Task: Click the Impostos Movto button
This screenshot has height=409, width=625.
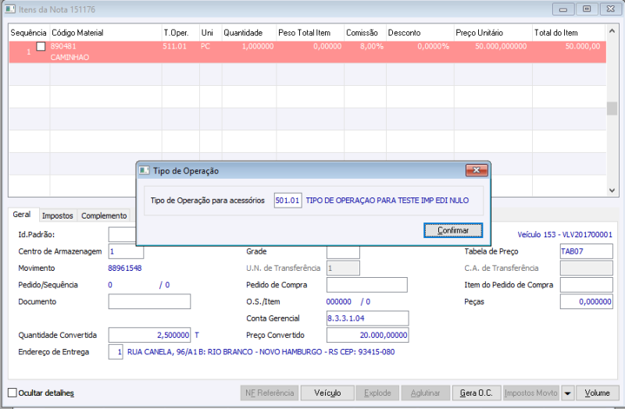Action: (x=531, y=393)
